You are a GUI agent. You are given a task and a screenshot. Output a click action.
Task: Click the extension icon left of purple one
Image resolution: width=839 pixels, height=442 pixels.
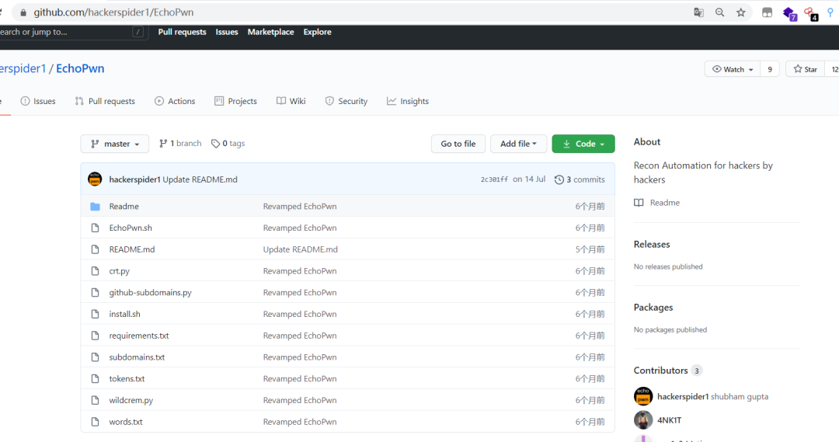[767, 12]
